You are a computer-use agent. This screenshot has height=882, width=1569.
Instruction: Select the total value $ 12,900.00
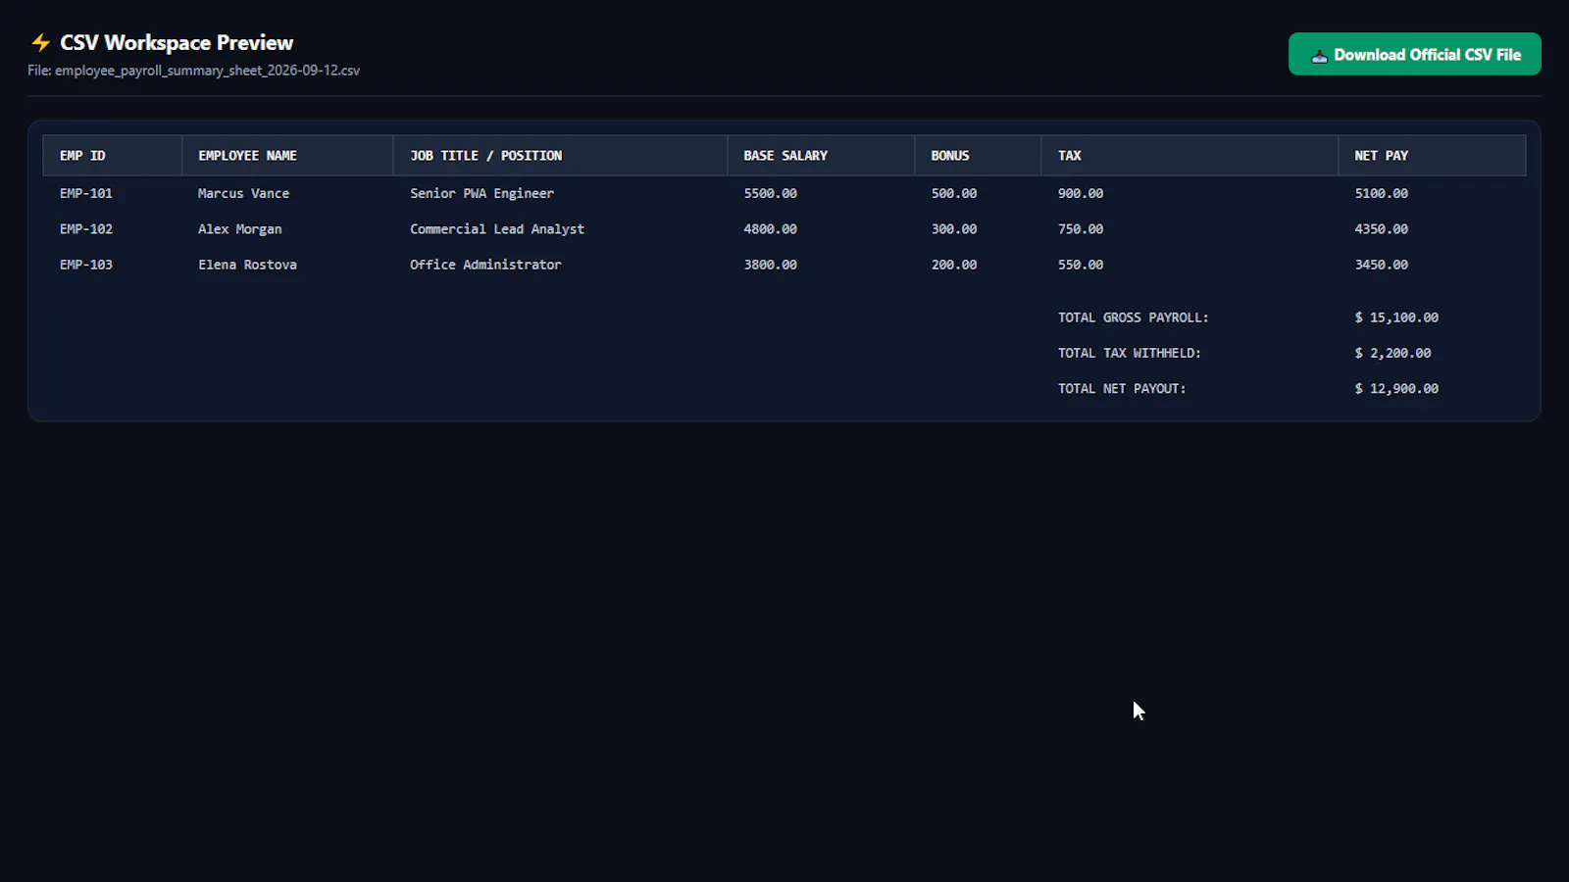1396,389
